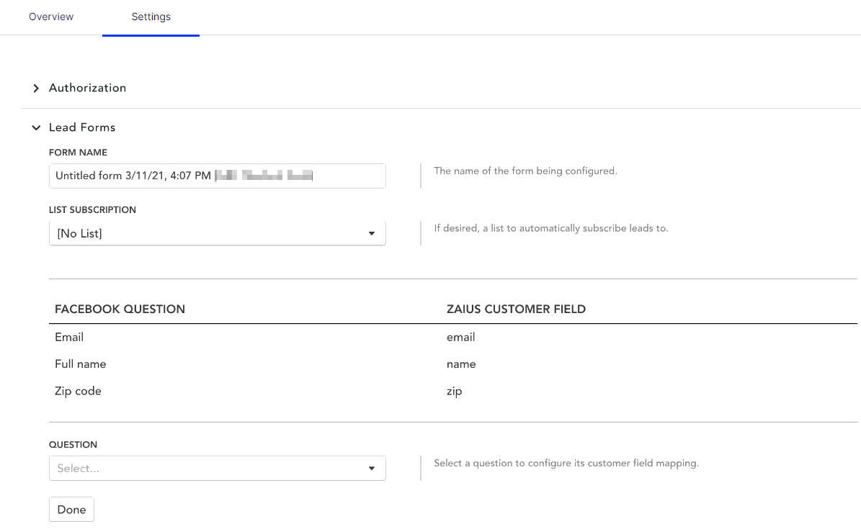Select the Full name question row
The width and height of the screenshot is (861, 529).
tap(80, 364)
